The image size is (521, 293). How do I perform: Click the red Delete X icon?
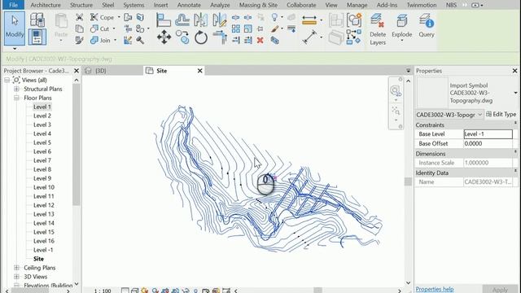260,40
